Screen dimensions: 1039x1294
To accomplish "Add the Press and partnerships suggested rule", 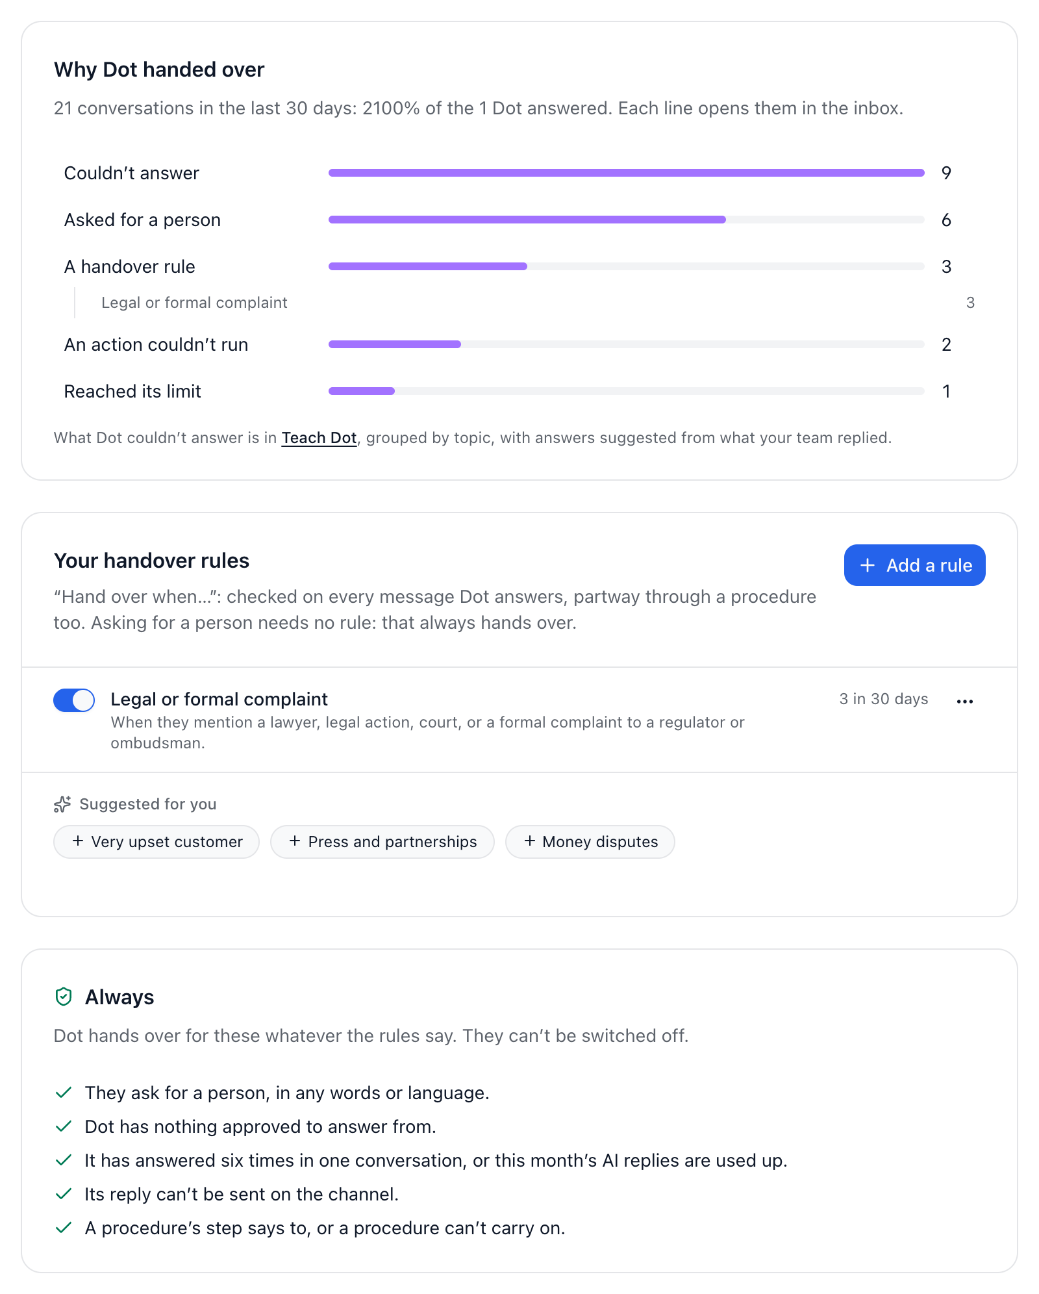I will tap(382, 842).
